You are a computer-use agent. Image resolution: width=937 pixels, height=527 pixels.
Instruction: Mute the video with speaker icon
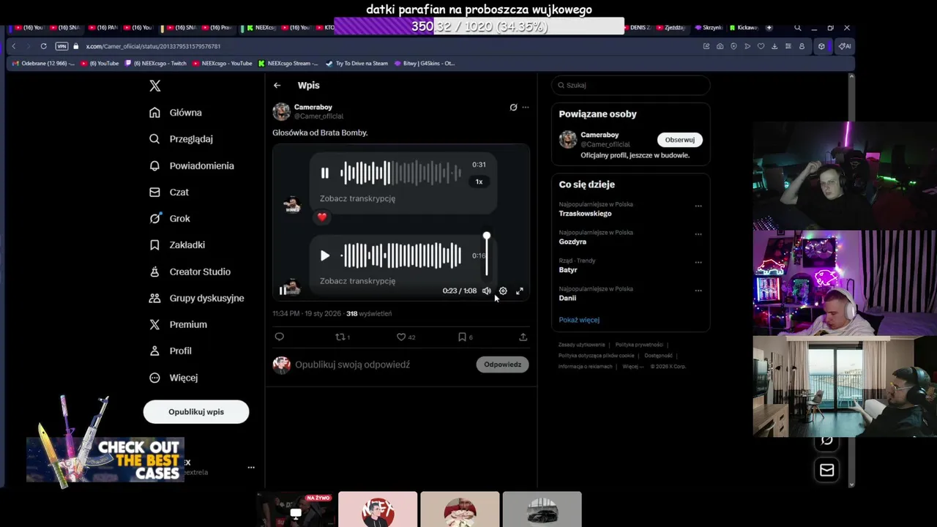click(487, 291)
